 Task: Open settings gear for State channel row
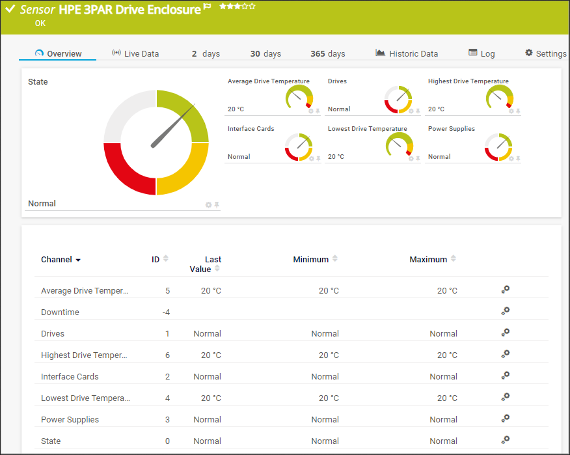tap(505, 440)
